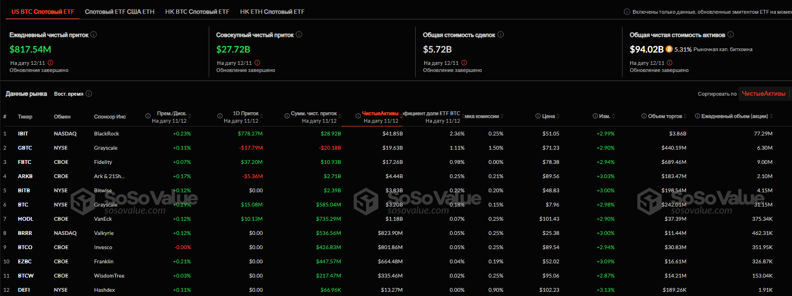Image resolution: width=792 pixels, height=296 pixels.
Task: Select the FBTC ticker row
Action: click(x=396, y=162)
